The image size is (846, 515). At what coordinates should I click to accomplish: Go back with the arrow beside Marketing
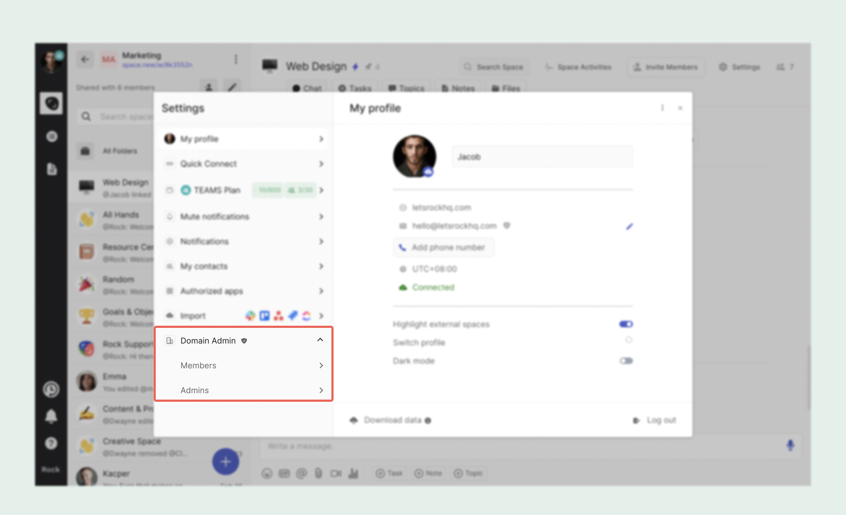click(85, 59)
